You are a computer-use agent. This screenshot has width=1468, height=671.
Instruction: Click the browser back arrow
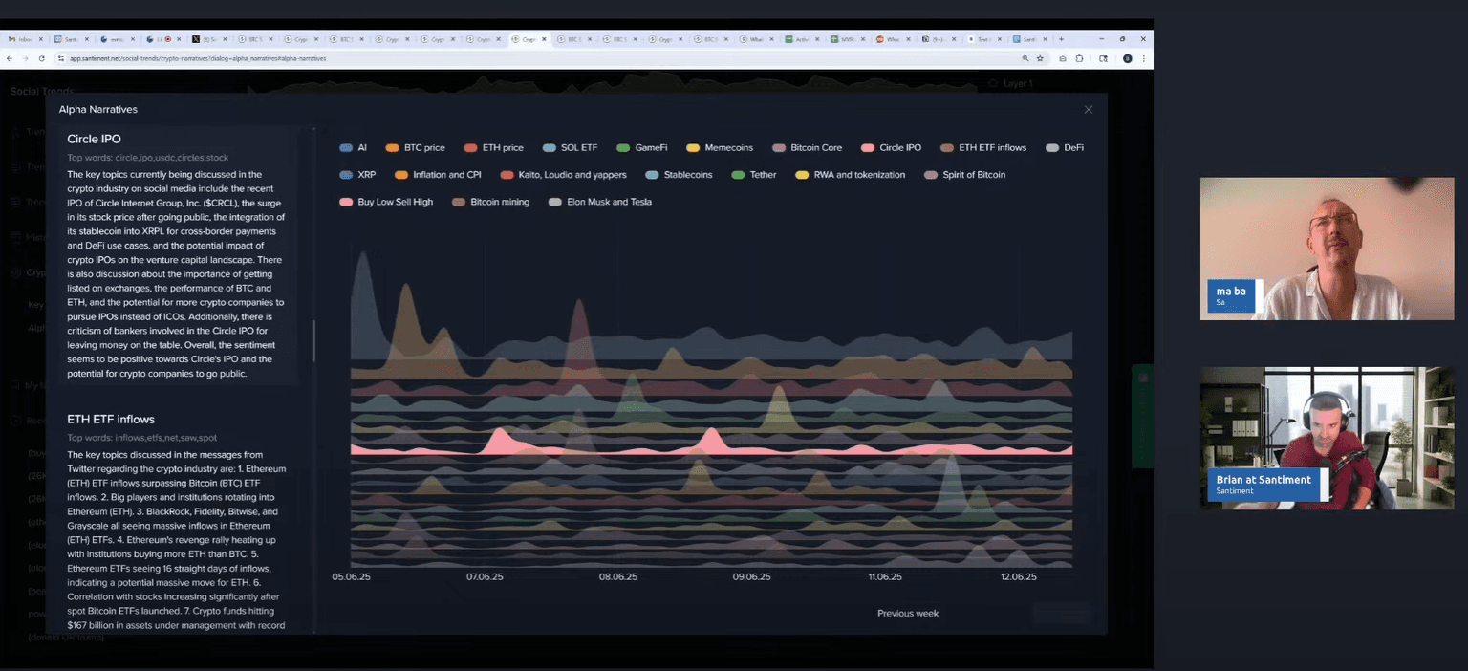pos(10,58)
